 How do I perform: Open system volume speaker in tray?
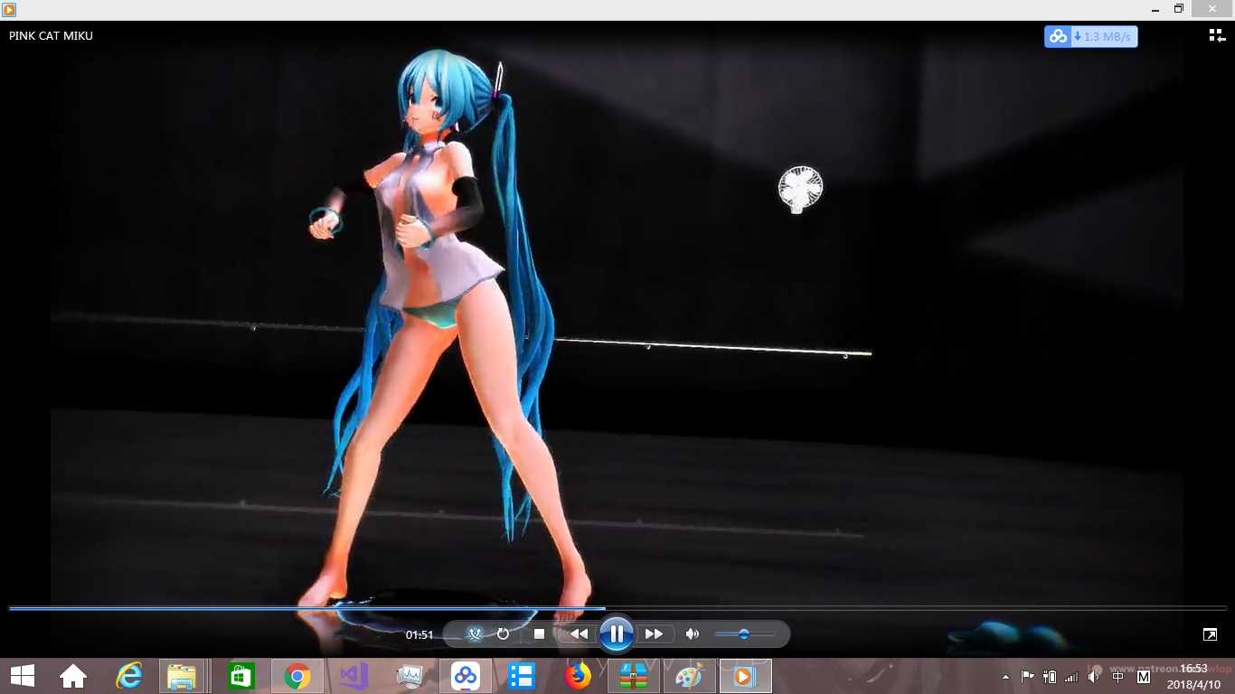pyautogui.click(x=1094, y=676)
